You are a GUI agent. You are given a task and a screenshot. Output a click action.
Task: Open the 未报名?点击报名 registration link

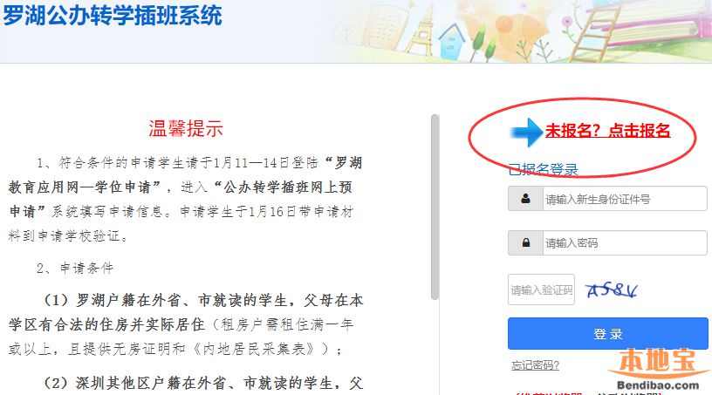pos(607,130)
